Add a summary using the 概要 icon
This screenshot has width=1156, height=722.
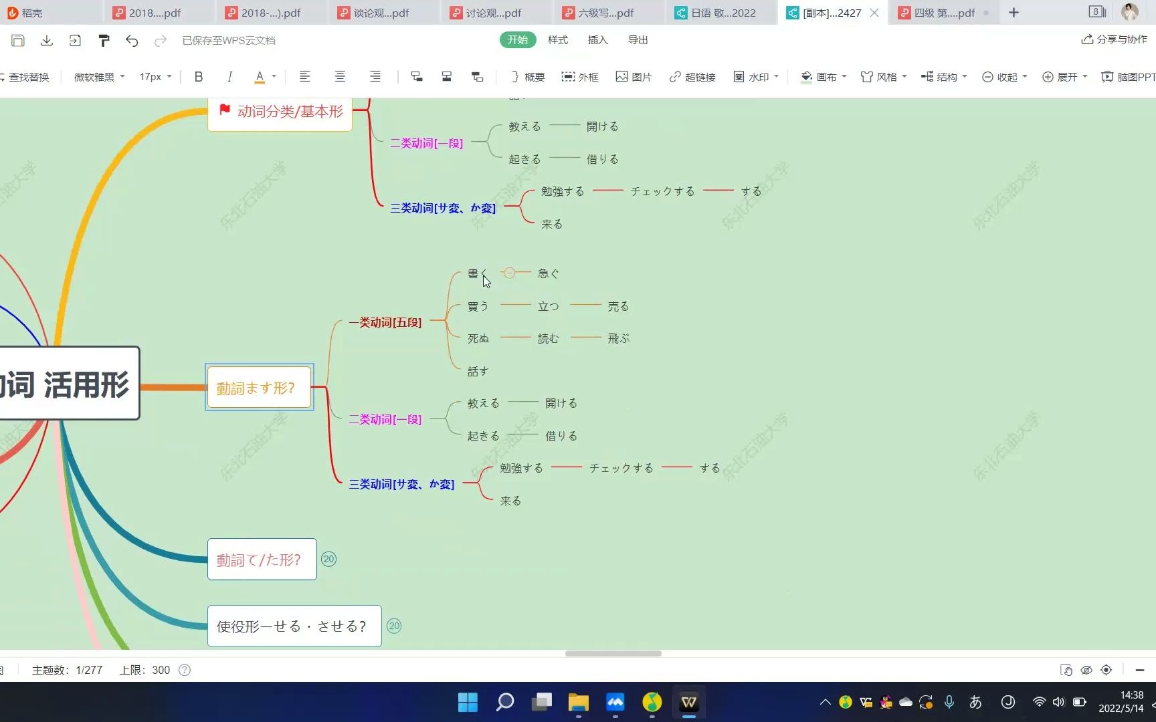pos(526,76)
